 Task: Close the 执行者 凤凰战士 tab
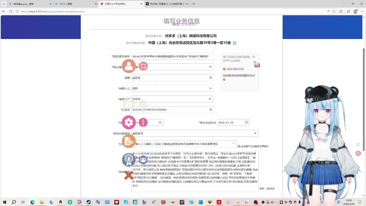click(x=187, y=4)
